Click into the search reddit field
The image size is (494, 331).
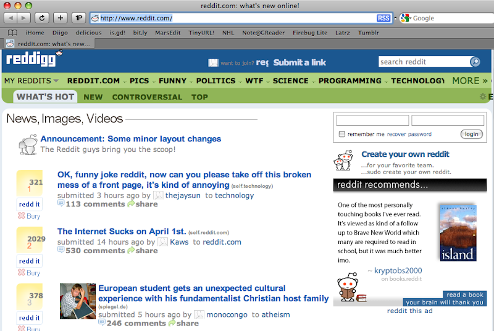(424, 62)
